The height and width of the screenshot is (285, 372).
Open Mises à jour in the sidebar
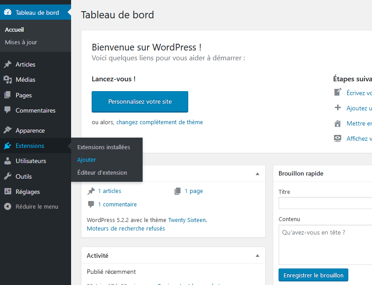click(21, 42)
